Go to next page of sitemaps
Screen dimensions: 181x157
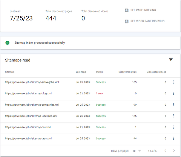174,151
